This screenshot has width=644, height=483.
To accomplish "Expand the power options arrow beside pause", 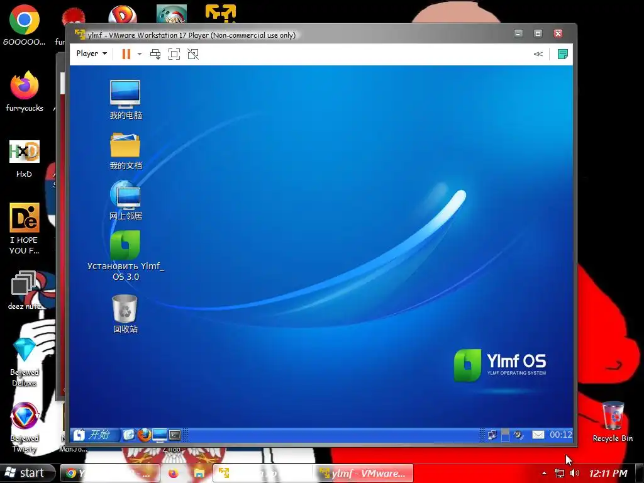I will point(140,54).
